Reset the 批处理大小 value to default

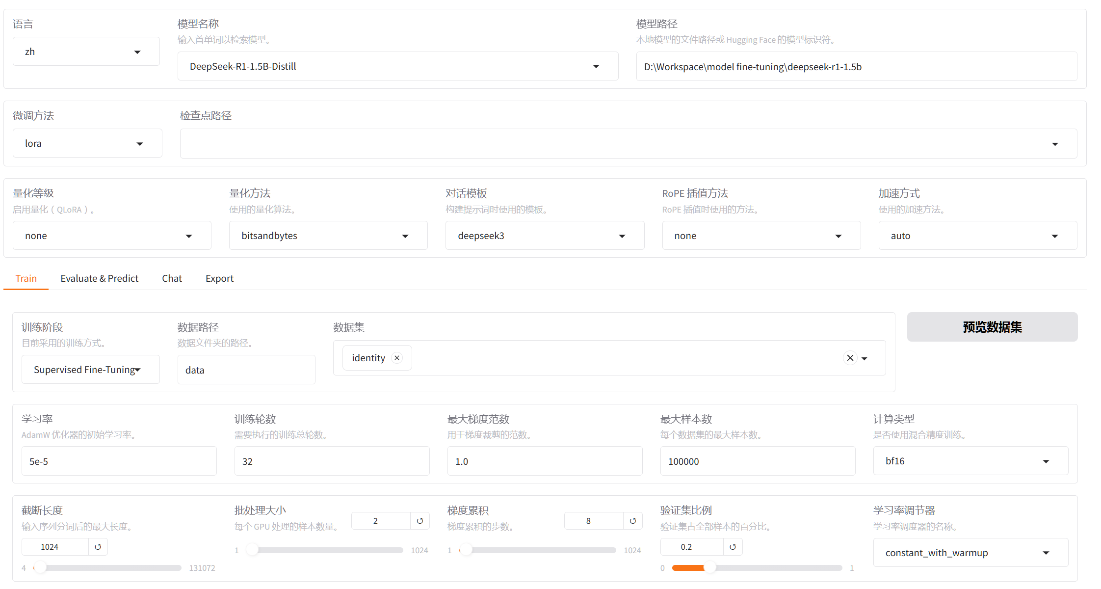pyautogui.click(x=420, y=521)
